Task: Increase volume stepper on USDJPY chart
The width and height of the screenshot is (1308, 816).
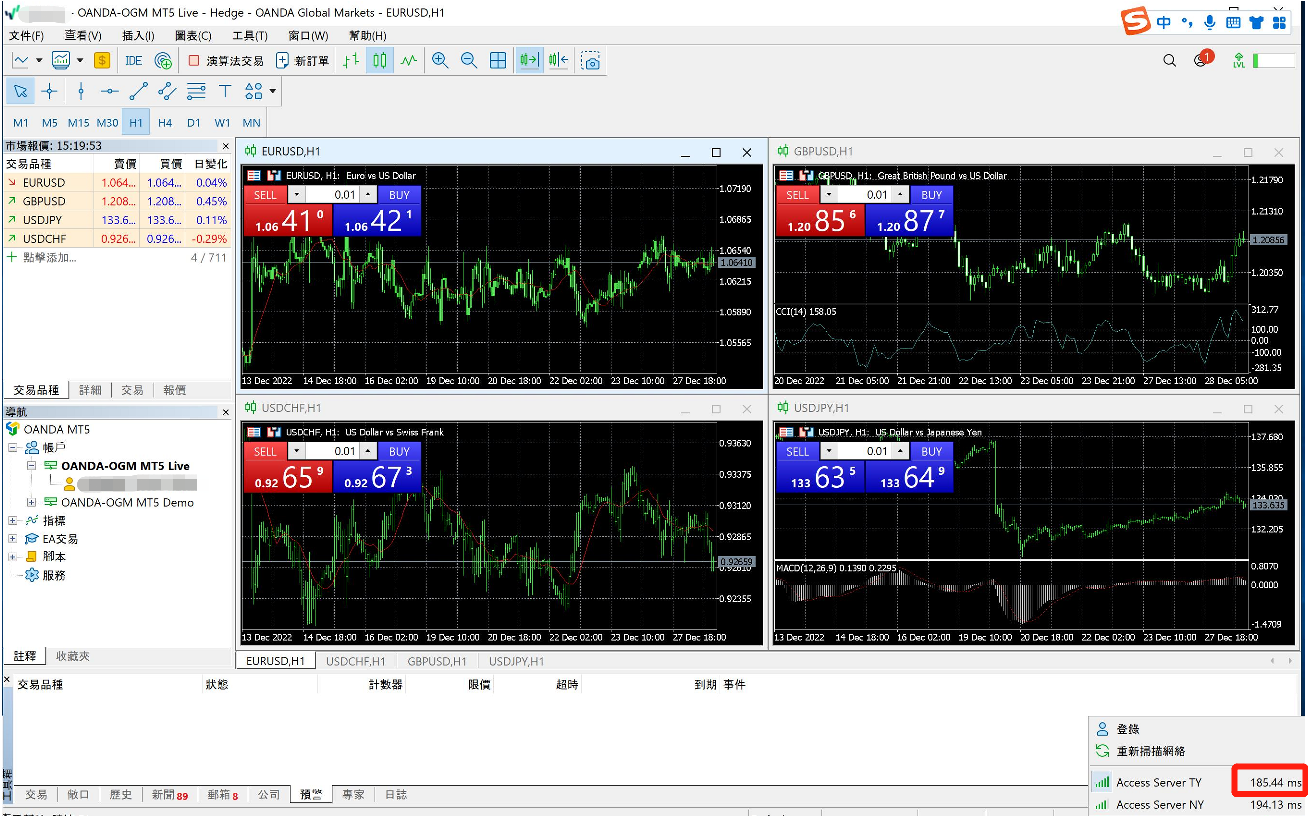Action: click(x=900, y=451)
